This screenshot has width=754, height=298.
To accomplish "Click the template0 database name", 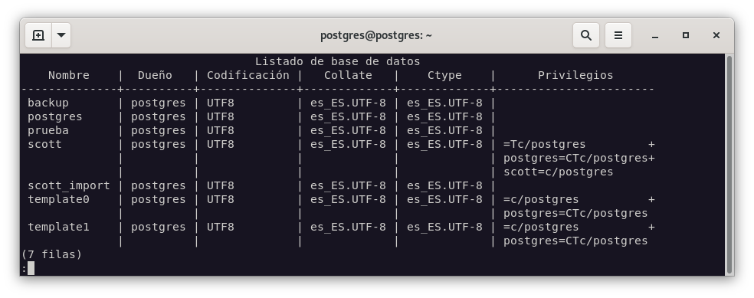I will click(58, 199).
